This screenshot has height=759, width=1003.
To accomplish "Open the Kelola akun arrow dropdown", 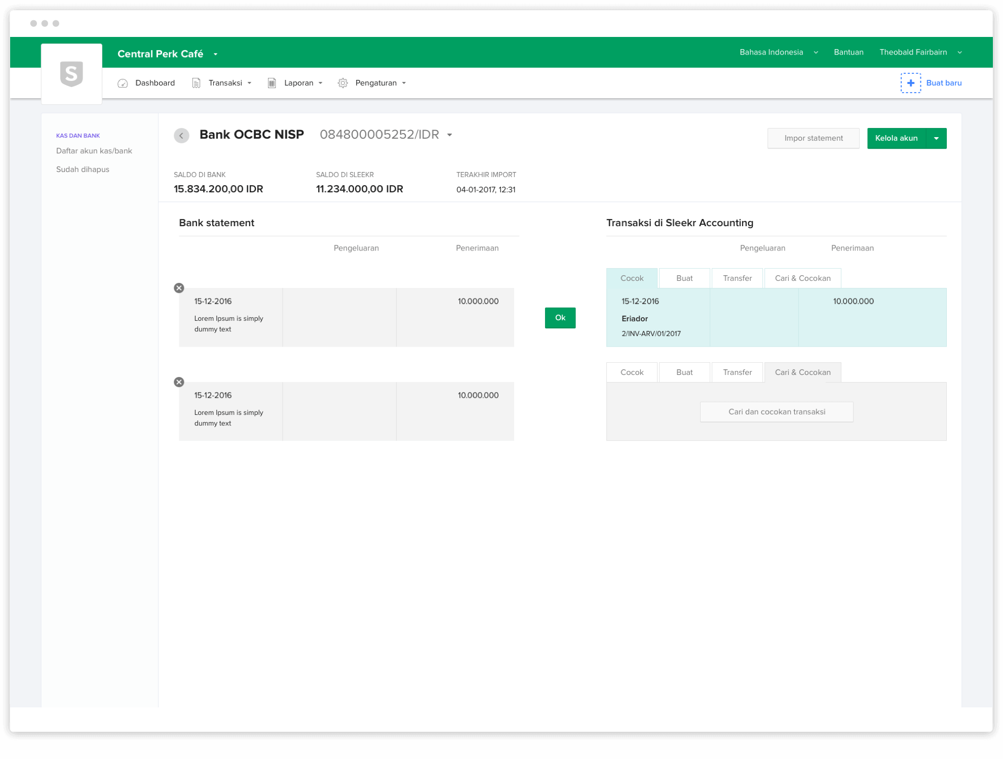I will (936, 138).
